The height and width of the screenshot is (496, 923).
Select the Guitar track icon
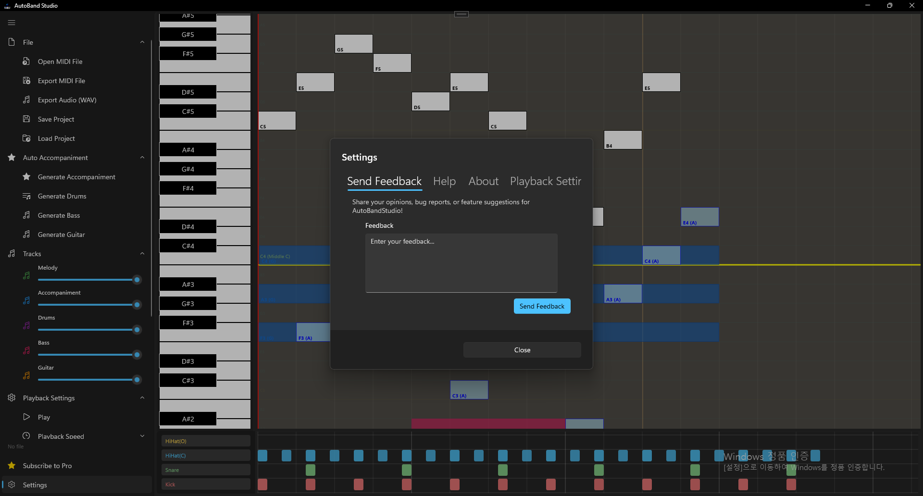point(26,375)
